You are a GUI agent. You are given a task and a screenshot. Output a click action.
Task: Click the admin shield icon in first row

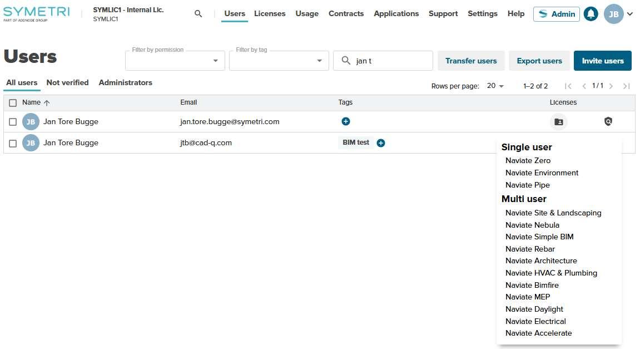coord(608,121)
